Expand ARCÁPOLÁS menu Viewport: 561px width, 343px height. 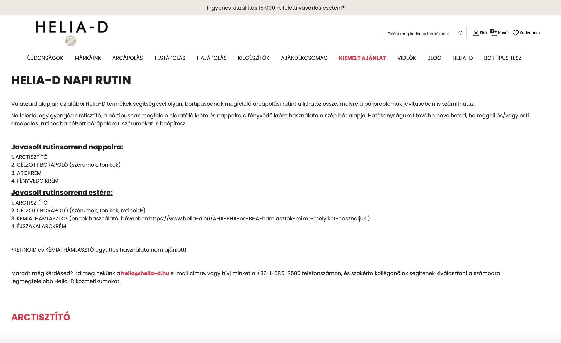point(128,58)
